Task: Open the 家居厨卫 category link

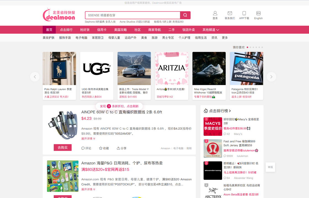Action: [x=98, y=38]
